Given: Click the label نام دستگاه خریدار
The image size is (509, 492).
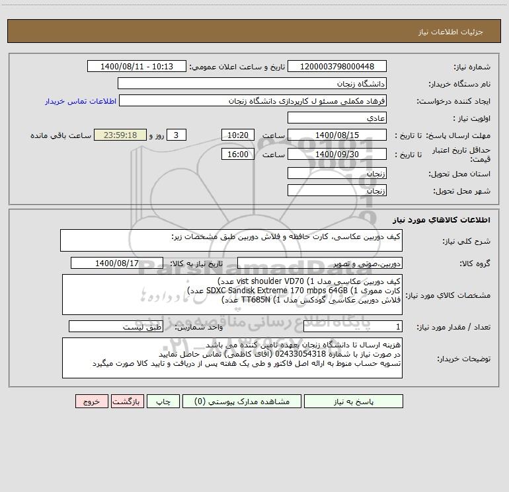Looking at the screenshot, I should point(459,85).
